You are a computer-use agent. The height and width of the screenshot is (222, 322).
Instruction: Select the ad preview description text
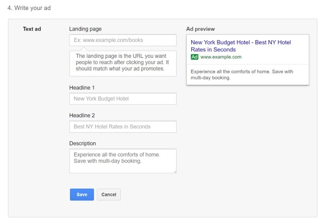(x=242, y=75)
